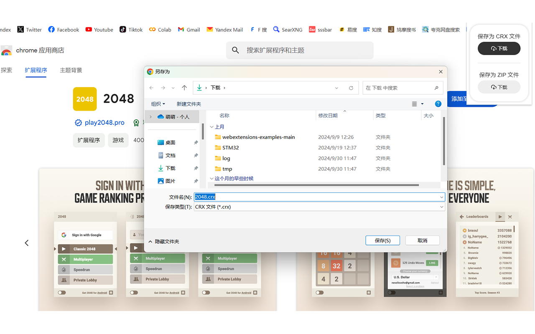535x334 pixels.
Task: Click the file list vertical scrollbar
Action: pyautogui.click(x=443, y=141)
